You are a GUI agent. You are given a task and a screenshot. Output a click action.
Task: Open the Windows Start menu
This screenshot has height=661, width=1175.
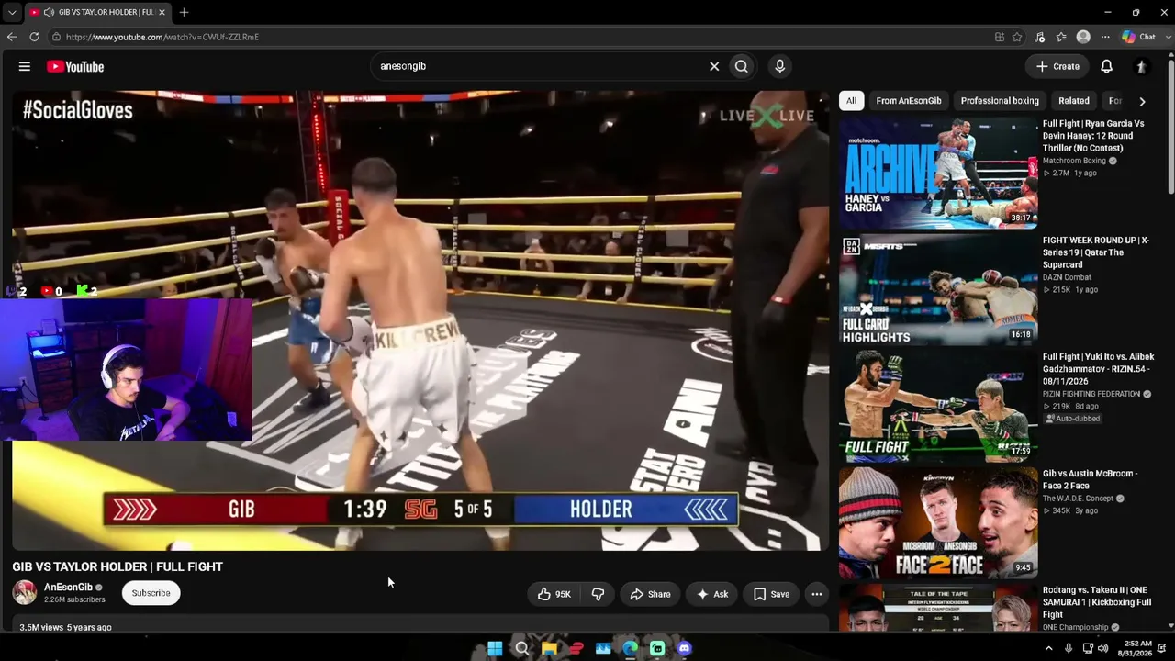pos(495,648)
